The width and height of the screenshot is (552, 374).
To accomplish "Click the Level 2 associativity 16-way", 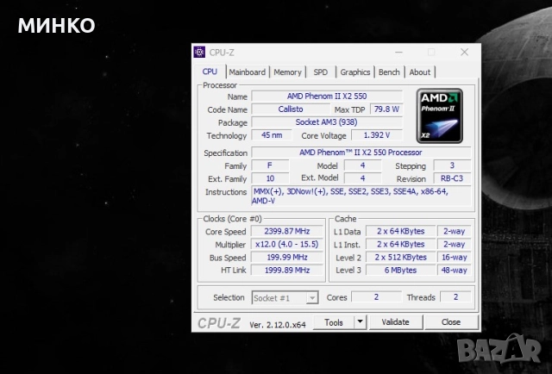I will [x=455, y=257].
